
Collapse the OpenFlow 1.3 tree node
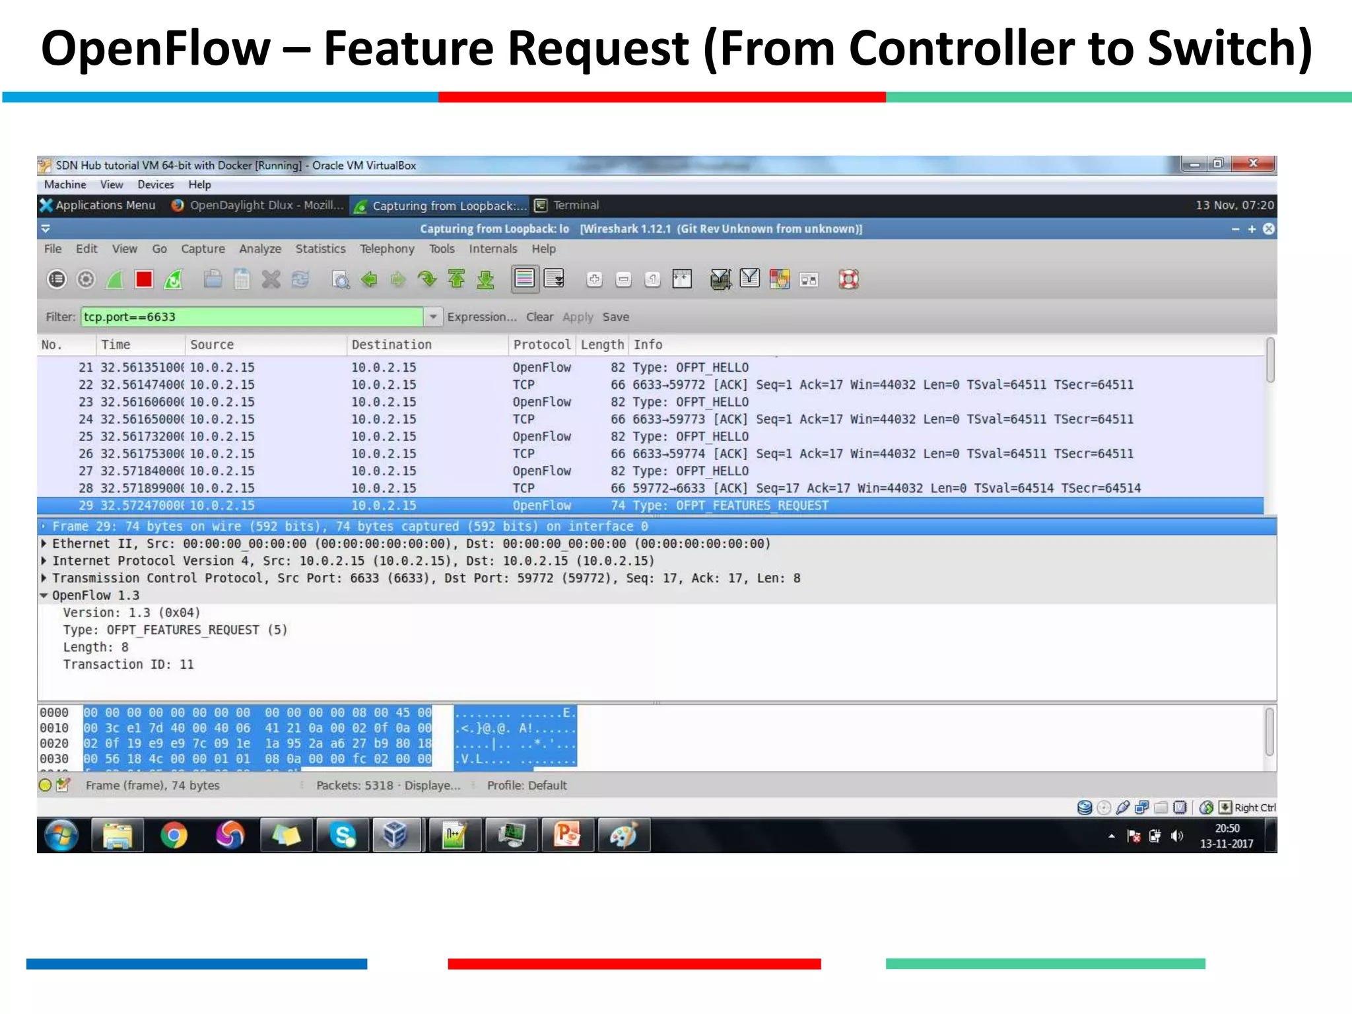tap(44, 595)
